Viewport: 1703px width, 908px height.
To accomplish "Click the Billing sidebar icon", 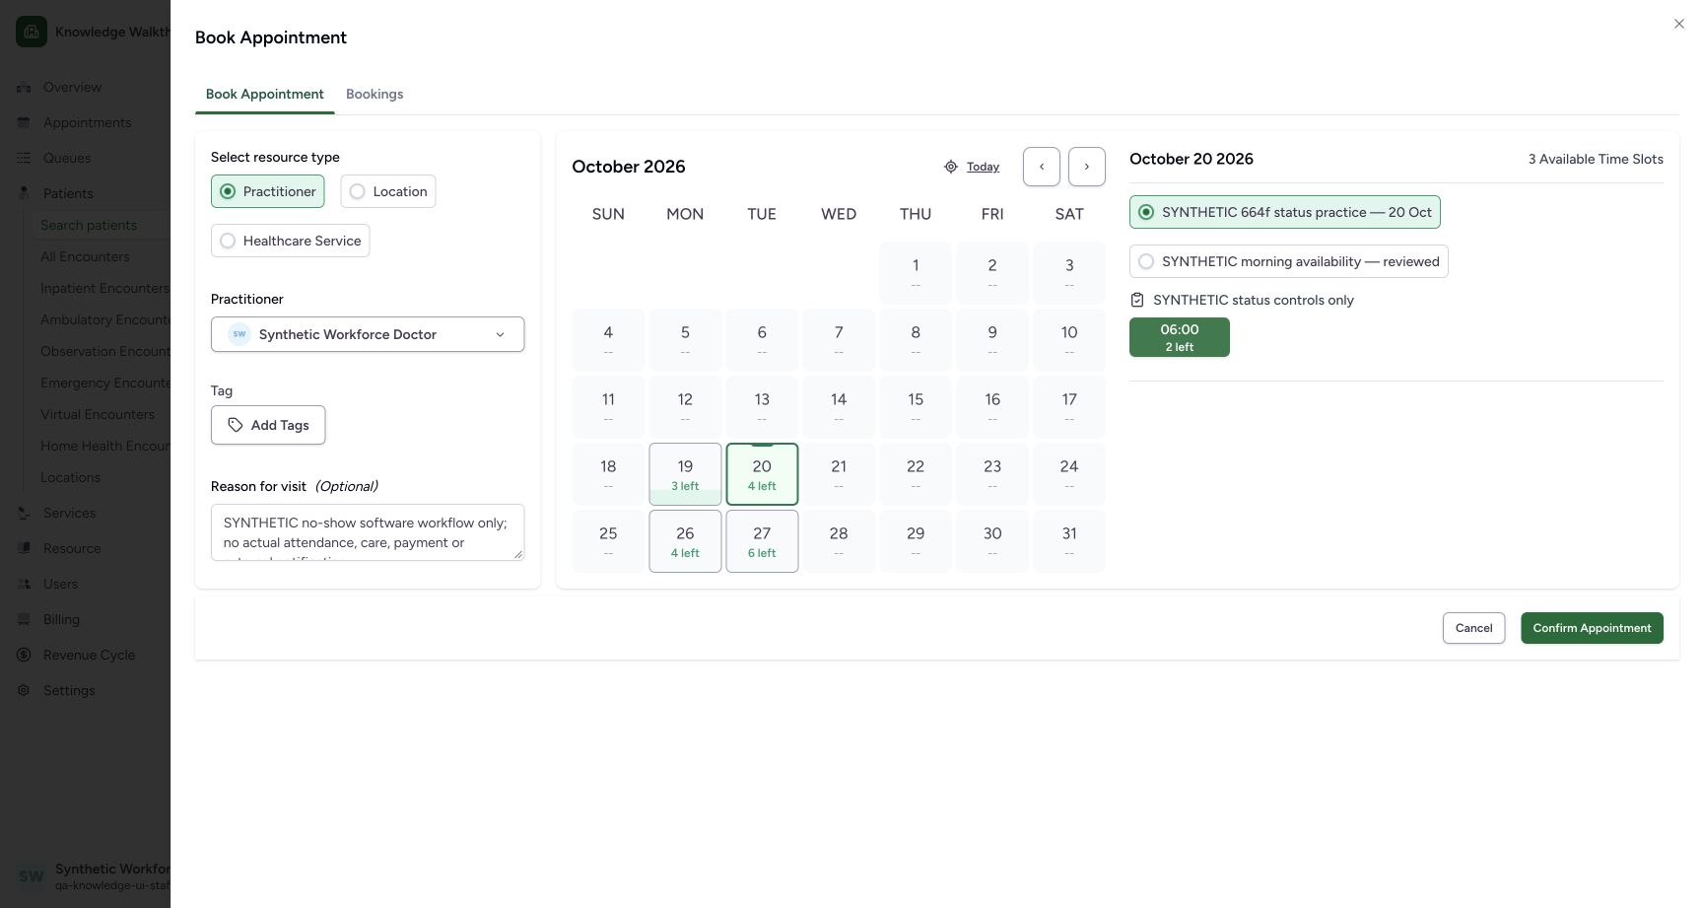I will [x=24, y=619].
